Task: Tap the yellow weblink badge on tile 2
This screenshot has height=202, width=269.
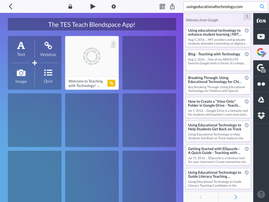Action: [111, 83]
